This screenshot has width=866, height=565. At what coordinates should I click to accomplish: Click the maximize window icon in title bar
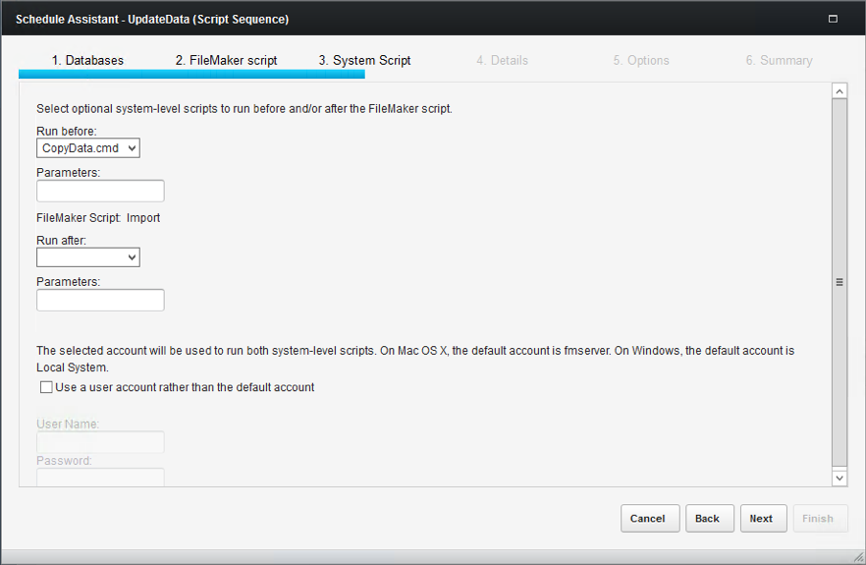833,19
